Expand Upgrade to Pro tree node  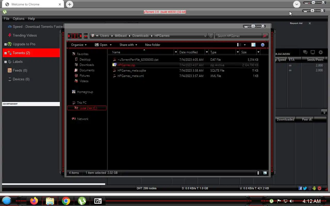tap(5, 44)
